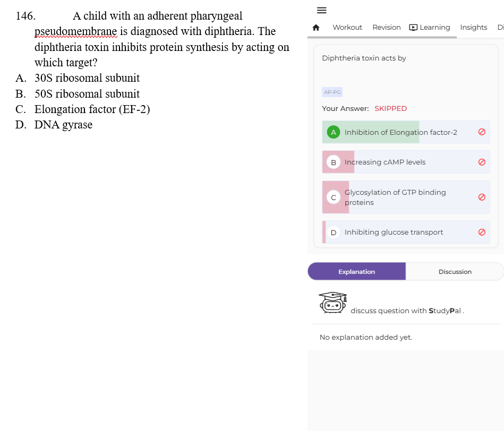Click the StudyPal discussion link
This screenshot has height=431, width=504.
[407, 311]
